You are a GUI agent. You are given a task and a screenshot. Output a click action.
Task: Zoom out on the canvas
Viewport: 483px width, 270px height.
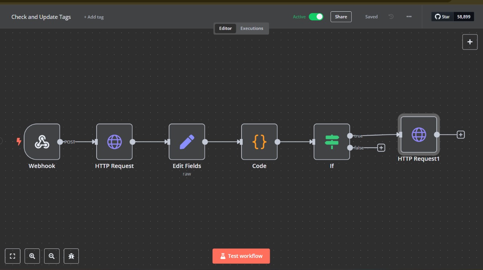[x=52, y=256]
